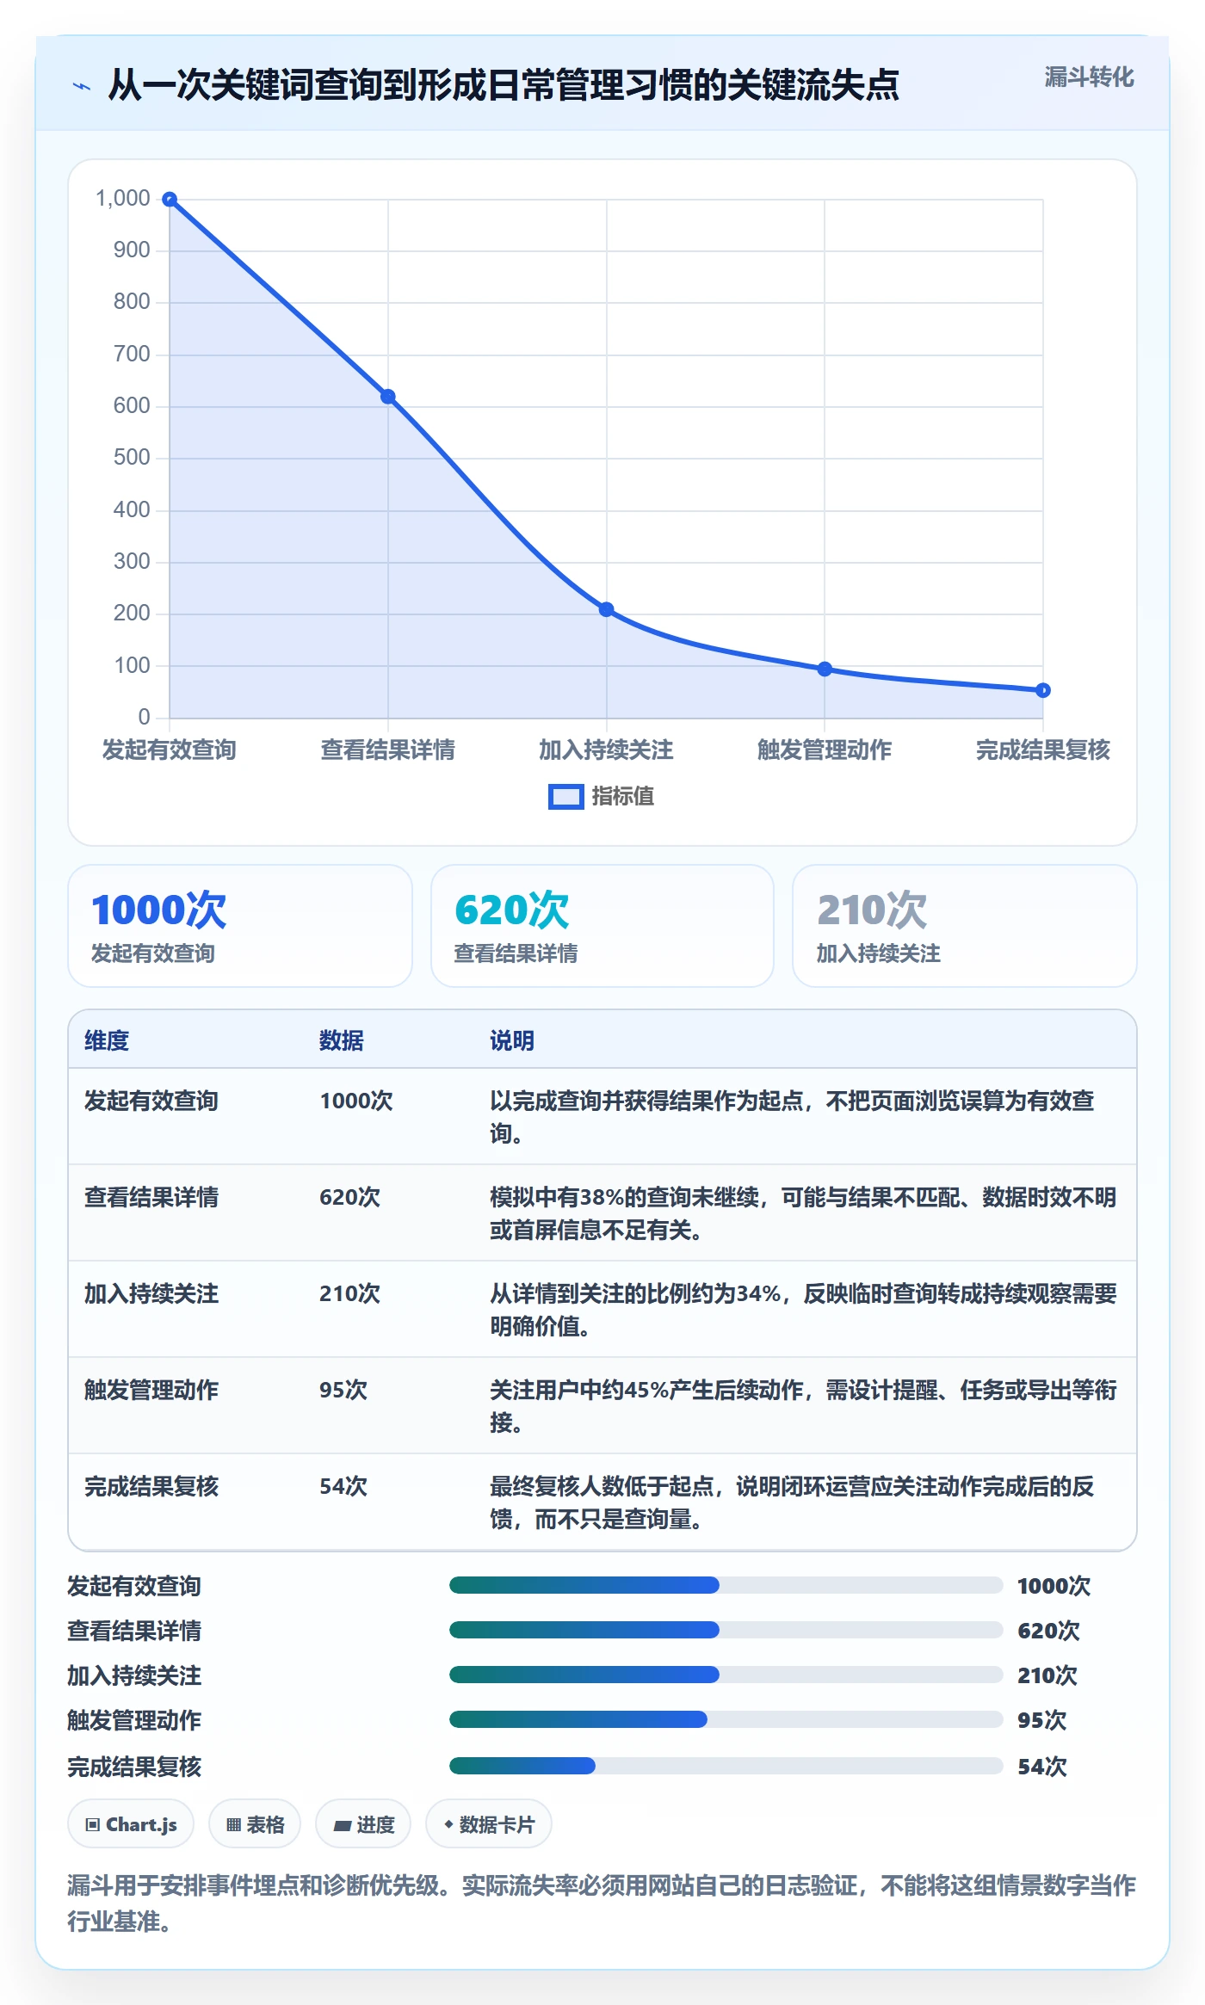Click the 漏斗转化 tag in header
This screenshot has height=2005, width=1205.
1089,77
